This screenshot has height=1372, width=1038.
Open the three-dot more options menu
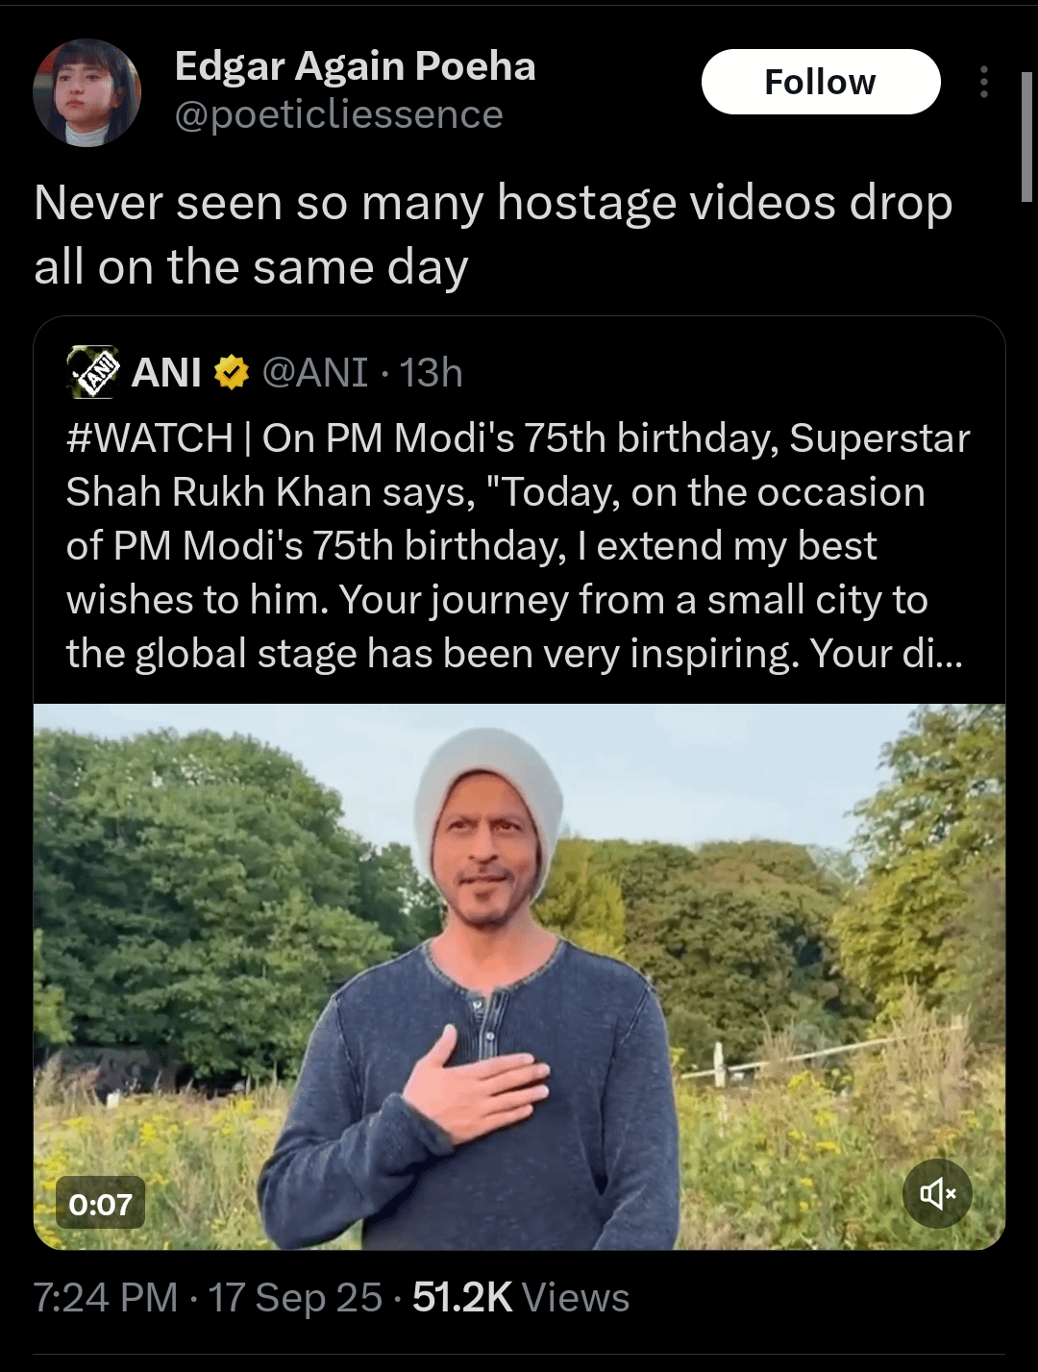(x=983, y=82)
